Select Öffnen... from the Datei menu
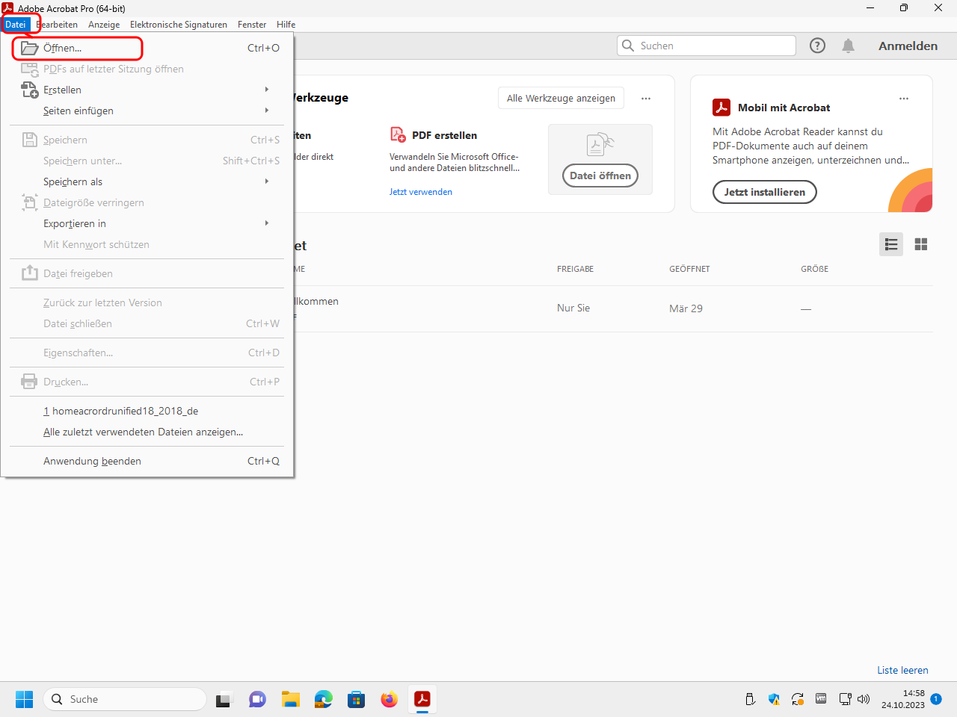Screen dimensions: 957x717 (63, 48)
